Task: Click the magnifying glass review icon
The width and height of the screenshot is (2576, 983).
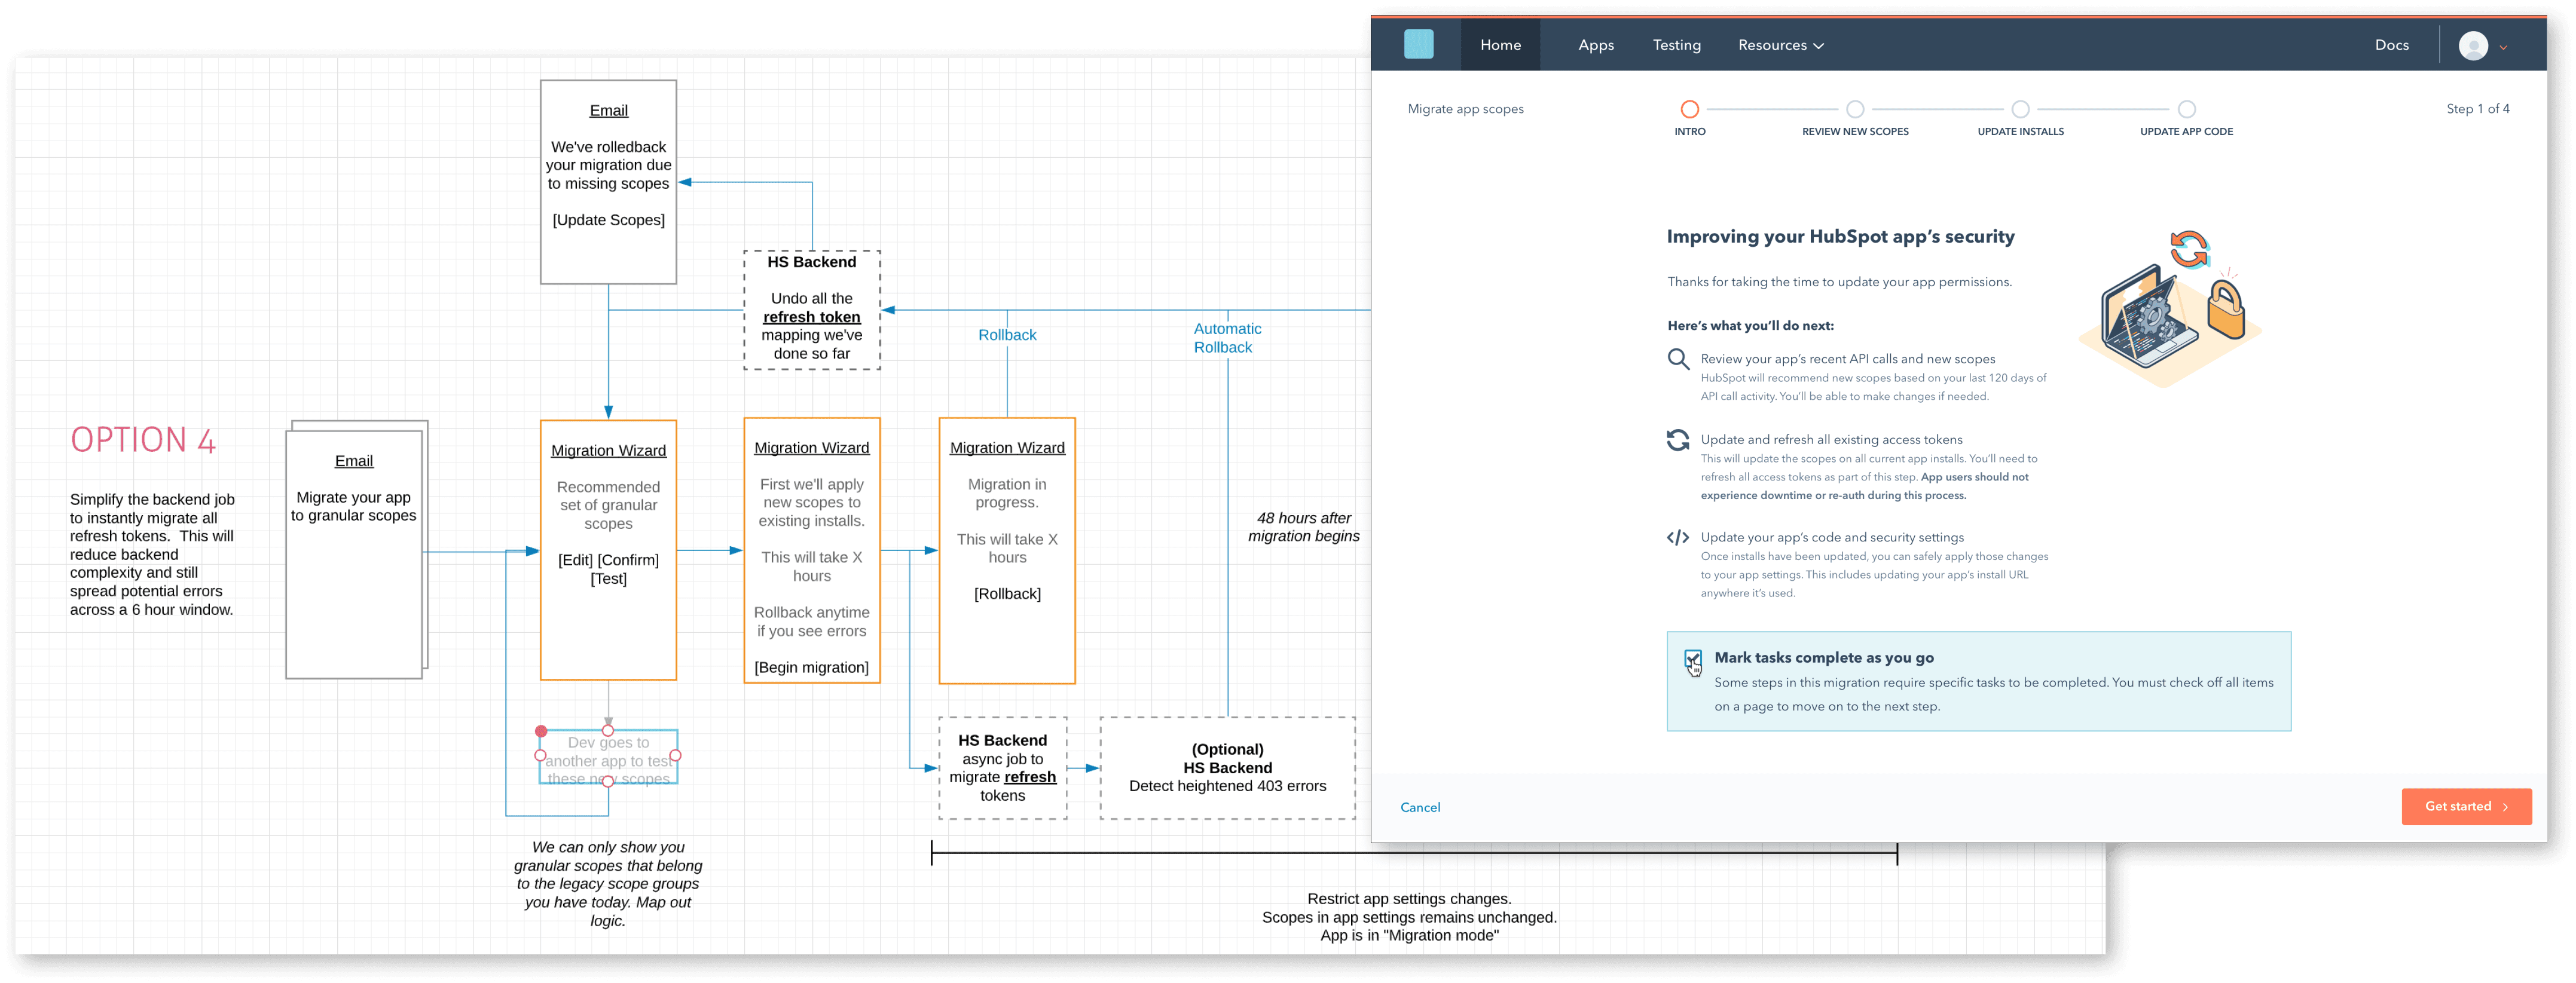Action: pos(1678,359)
